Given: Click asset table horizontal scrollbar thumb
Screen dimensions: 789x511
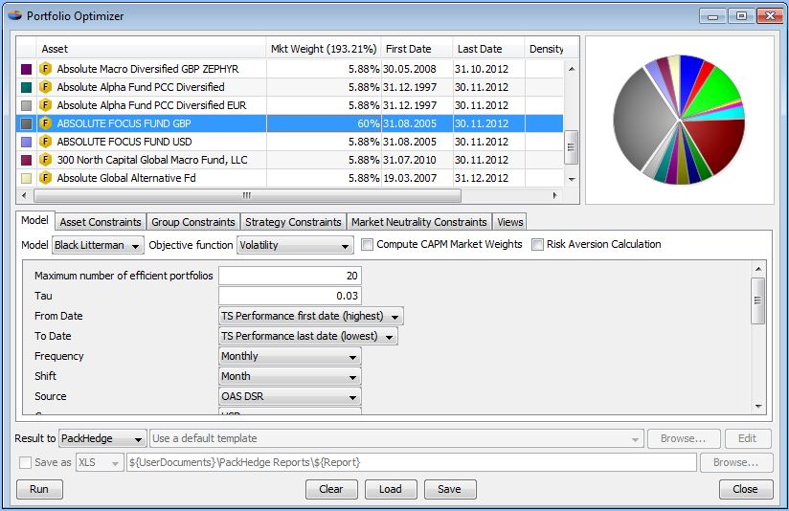Looking at the screenshot, I should pos(247,195).
